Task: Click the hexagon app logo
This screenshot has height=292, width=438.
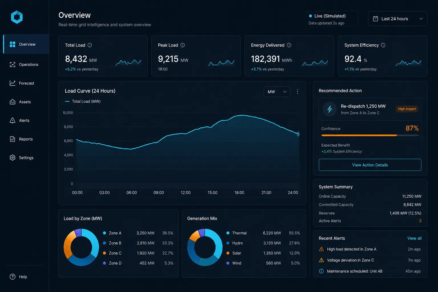Action: (17, 17)
